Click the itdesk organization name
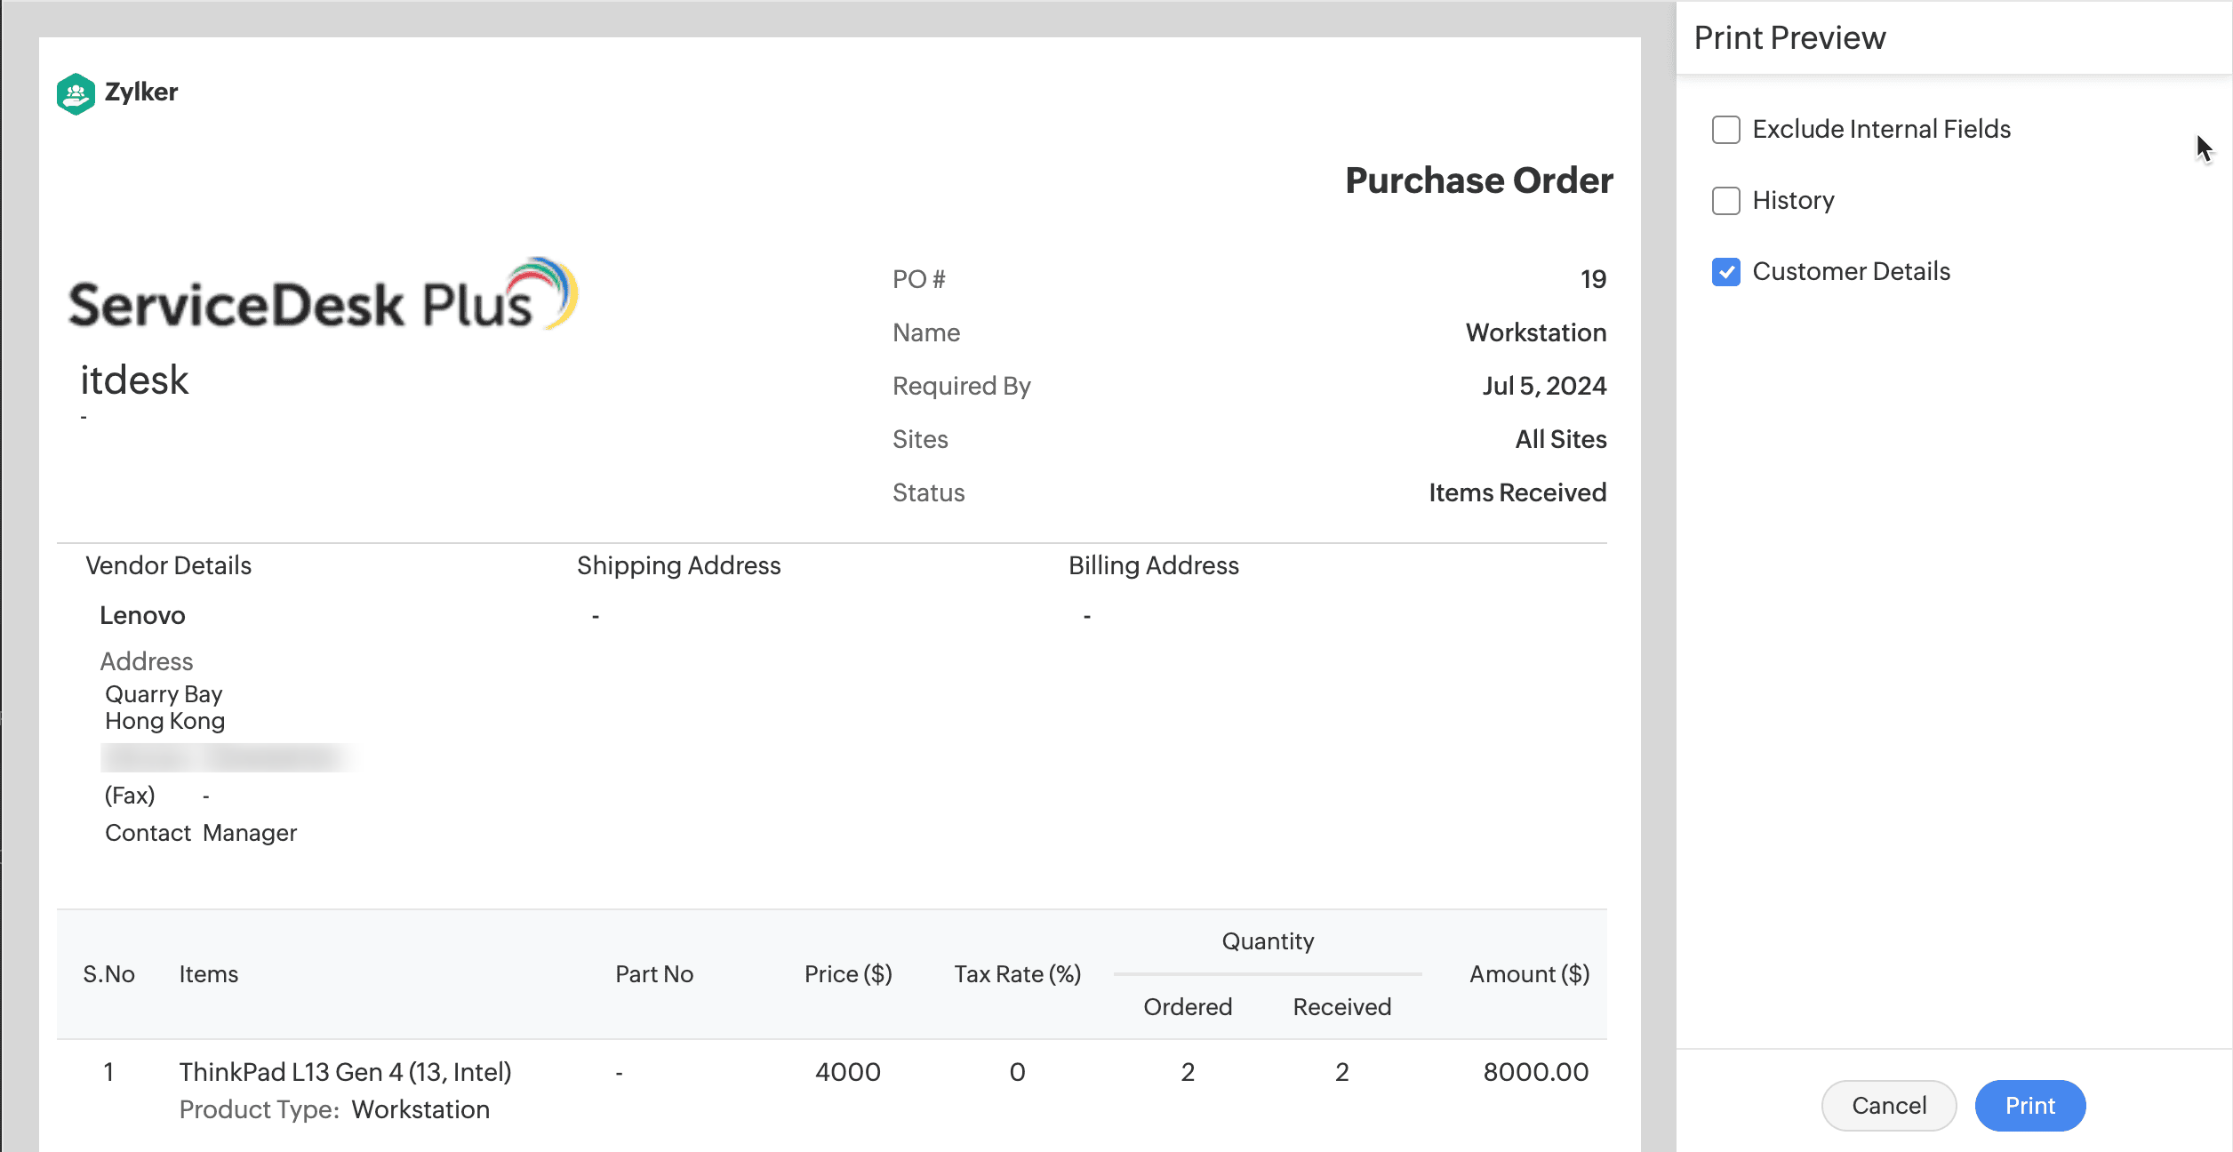The width and height of the screenshot is (2233, 1152). (134, 380)
